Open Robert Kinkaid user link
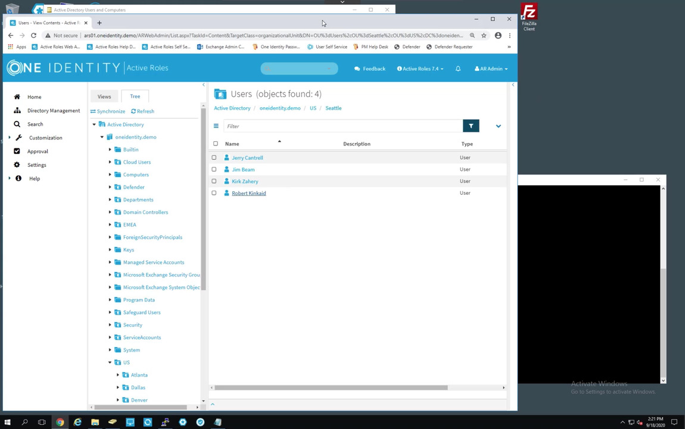Screen dimensions: 685x429 [248, 193]
